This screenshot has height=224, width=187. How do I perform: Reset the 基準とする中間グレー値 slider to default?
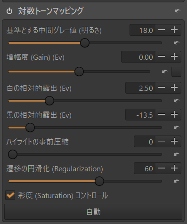[x=177, y=43]
